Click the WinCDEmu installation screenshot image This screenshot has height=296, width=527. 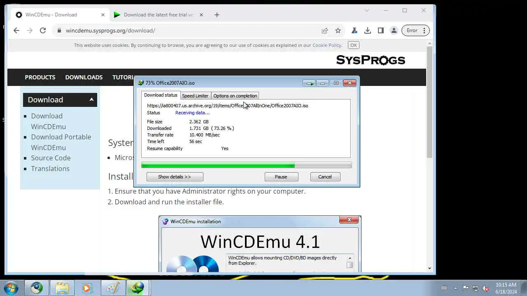260,243
